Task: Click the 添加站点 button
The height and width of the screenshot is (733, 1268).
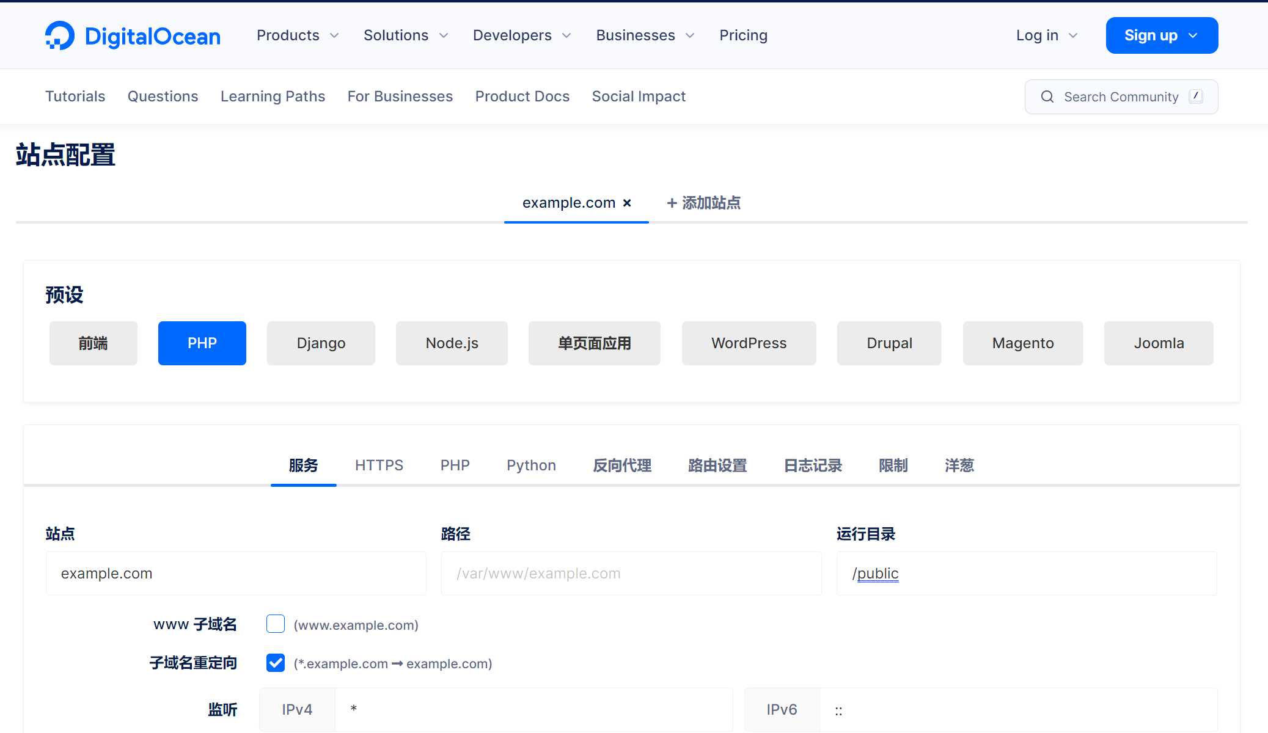Action: tap(704, 203)
